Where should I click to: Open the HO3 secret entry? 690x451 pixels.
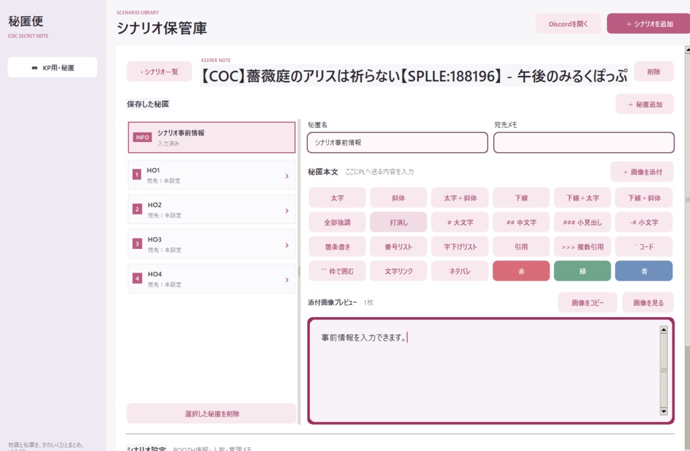click(x=212, y=244)
